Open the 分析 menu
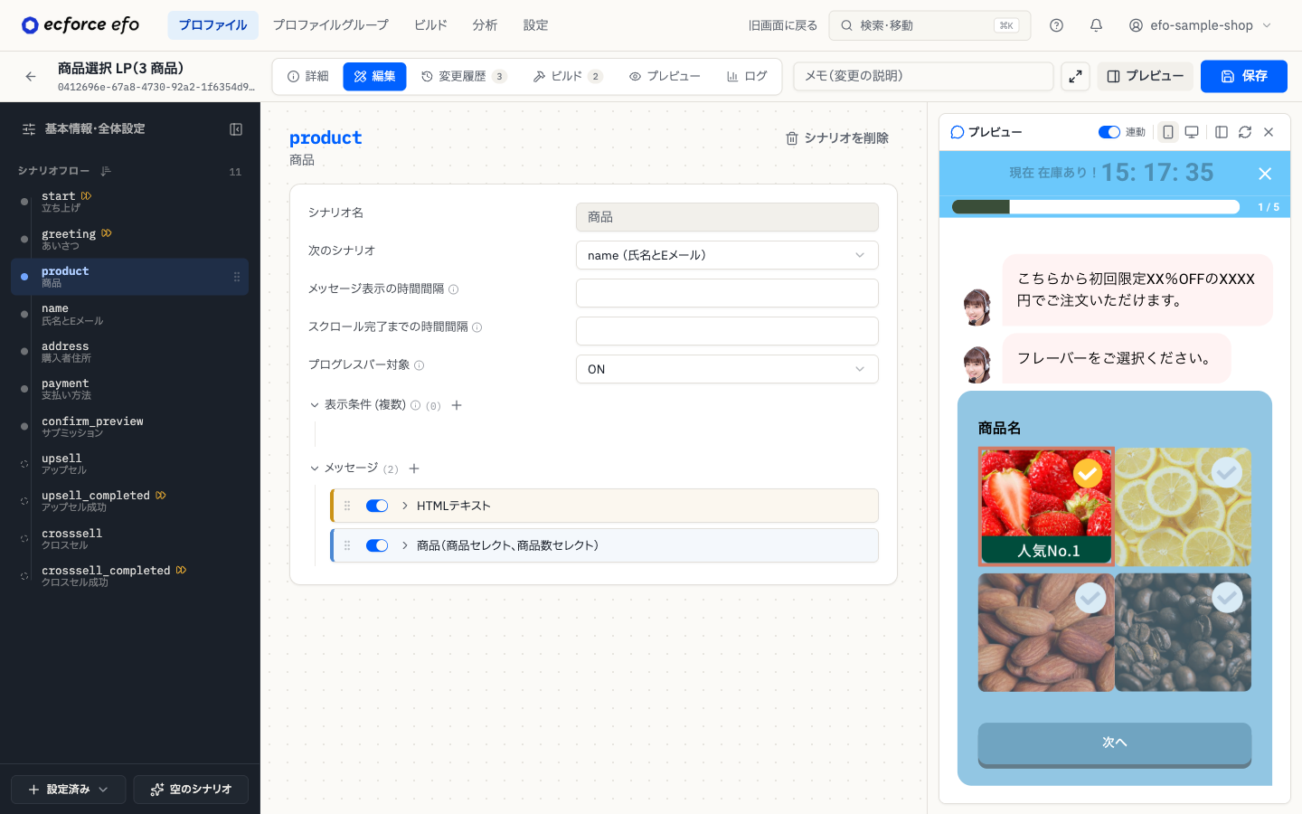This screenshot has width=1302, height=814. (x=485, y=25)
